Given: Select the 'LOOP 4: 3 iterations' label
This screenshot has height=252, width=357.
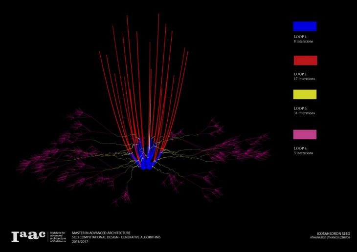Looking at the screenshot, I should (303, 150).
